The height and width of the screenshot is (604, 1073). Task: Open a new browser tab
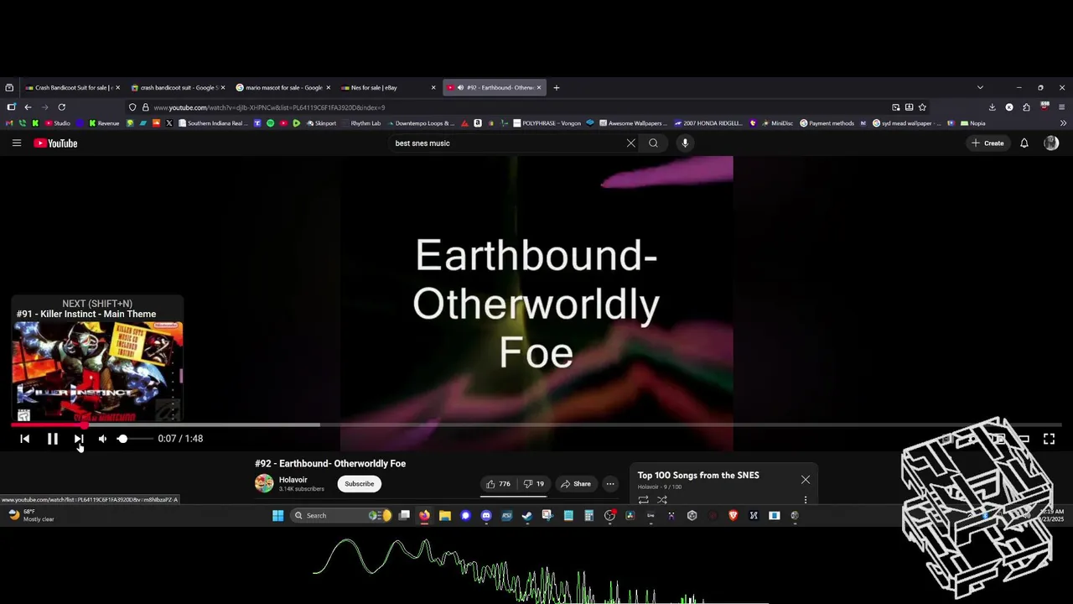[557, 87]
